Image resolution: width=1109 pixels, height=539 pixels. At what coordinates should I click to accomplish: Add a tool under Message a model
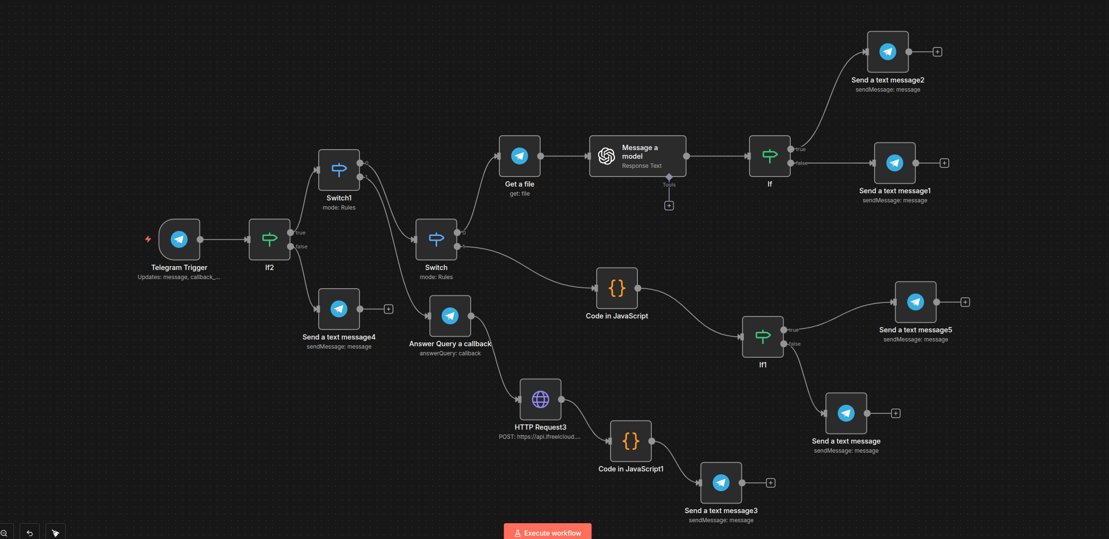(669, 206)
